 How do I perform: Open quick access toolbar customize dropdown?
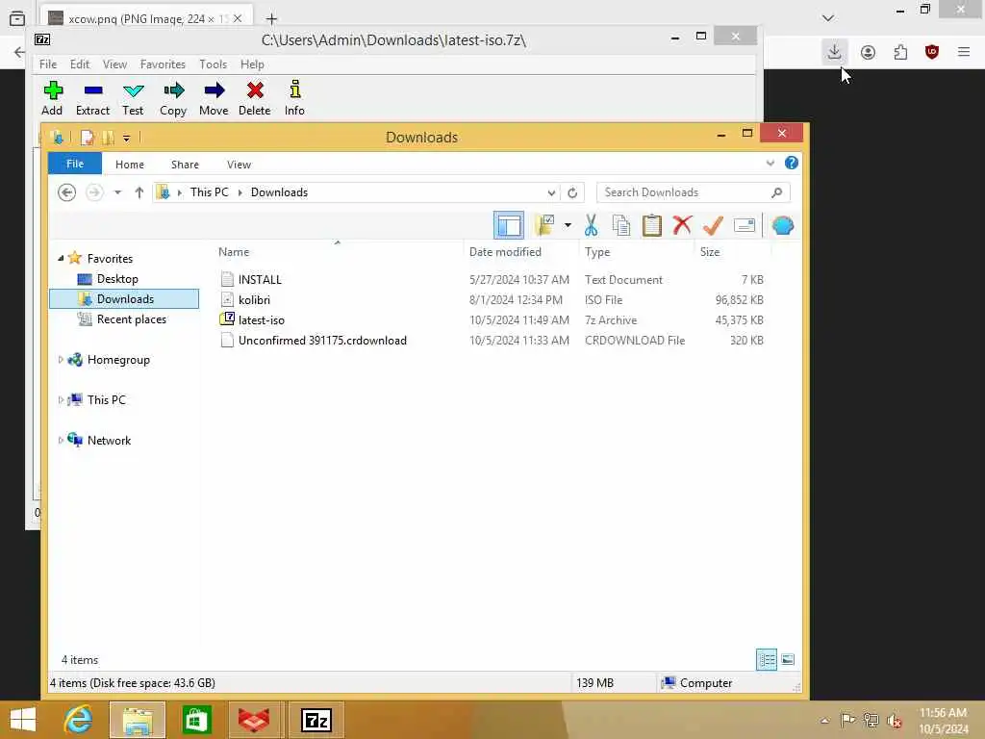point(126,138)
